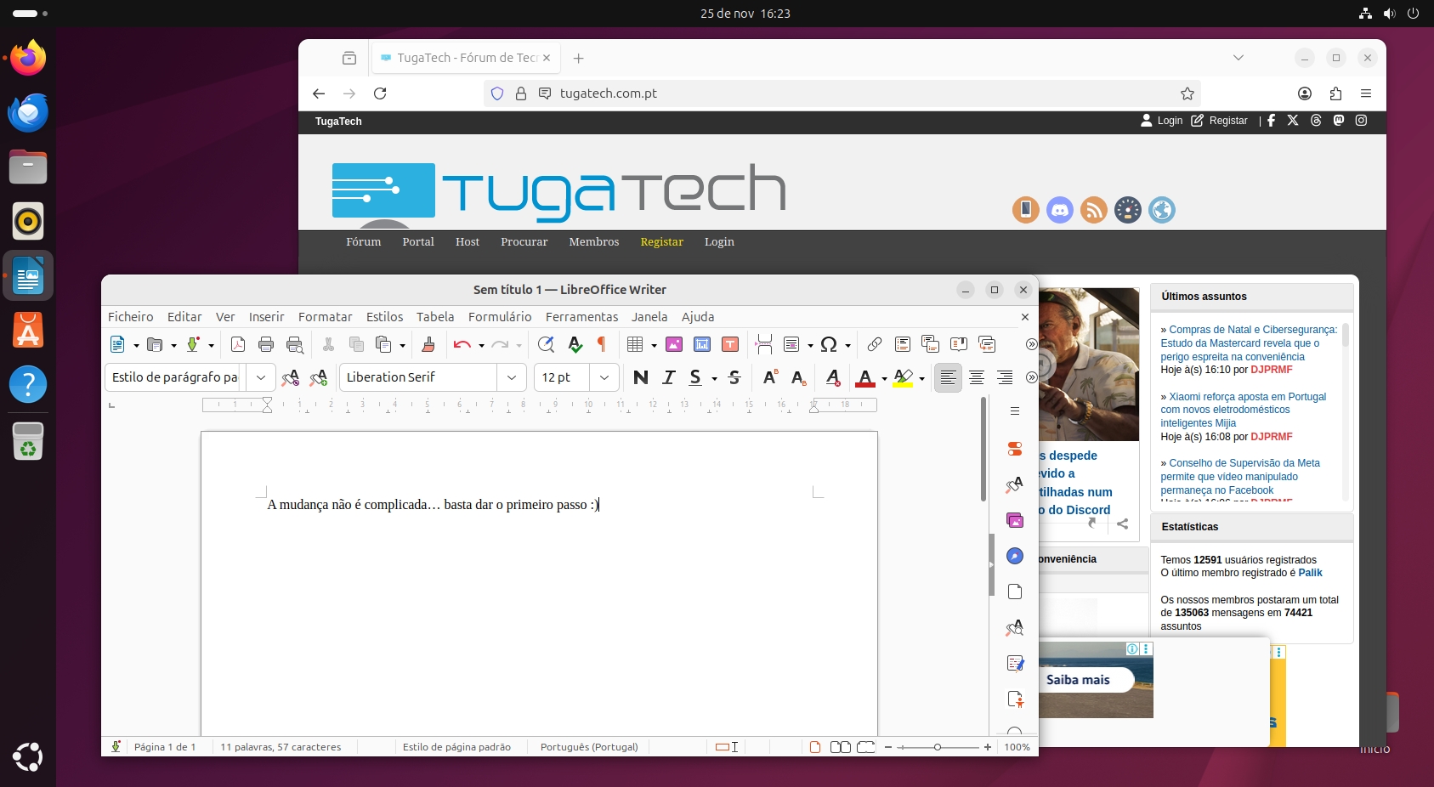Toggle bold formatting
Image resolution: width=1434 pixels, height=787 pixels.
tap(641, 377)
